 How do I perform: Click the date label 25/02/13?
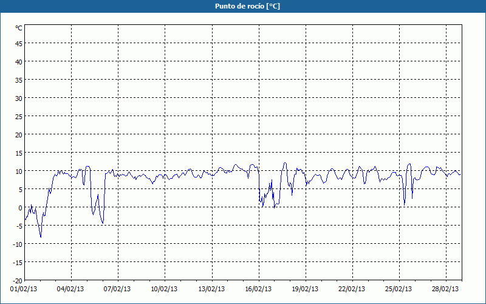(399, 289)
